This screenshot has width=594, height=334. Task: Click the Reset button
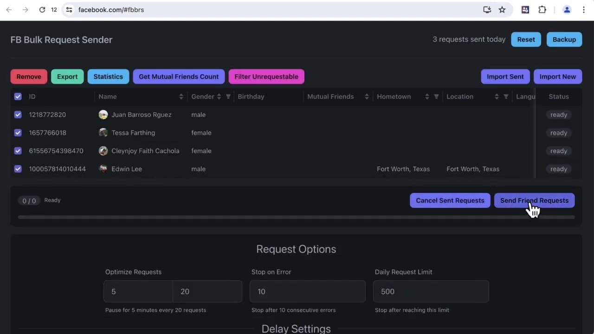click(x=526, y=39)
